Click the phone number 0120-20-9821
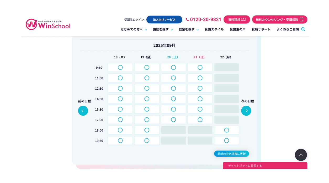This screenshot has height=183, width=329. (x=204, y=19)
